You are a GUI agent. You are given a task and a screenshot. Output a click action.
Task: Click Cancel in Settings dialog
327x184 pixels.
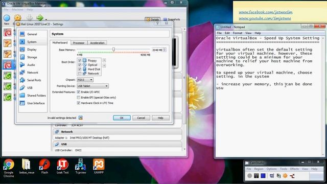point(141,118)
